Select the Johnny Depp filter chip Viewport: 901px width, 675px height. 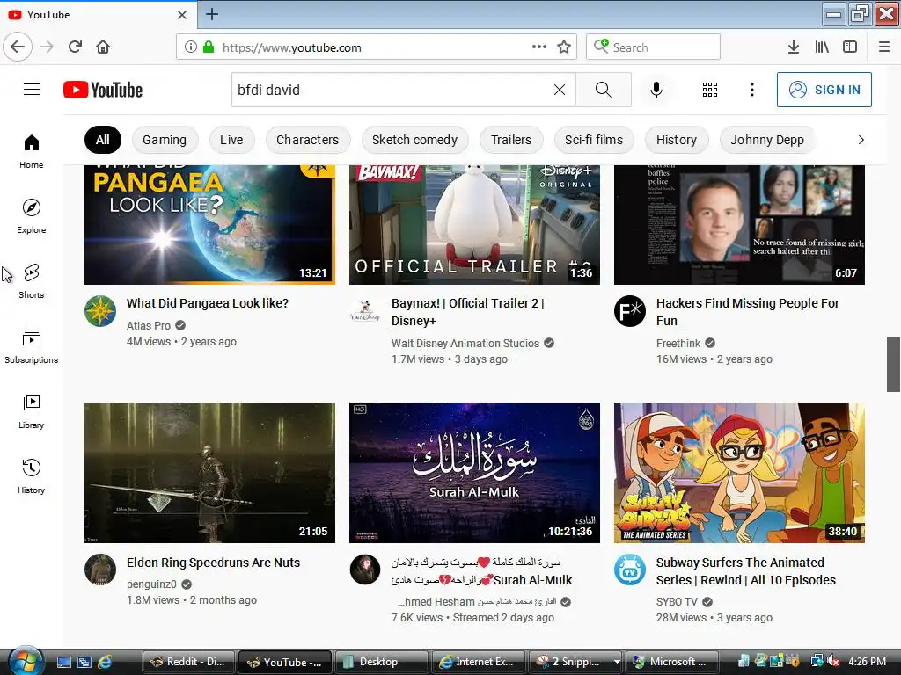pos(767,140)
